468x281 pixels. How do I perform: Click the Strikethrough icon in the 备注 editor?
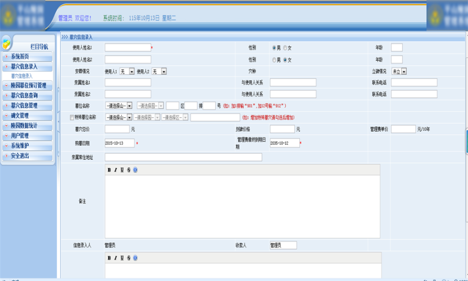pos(128,170)
